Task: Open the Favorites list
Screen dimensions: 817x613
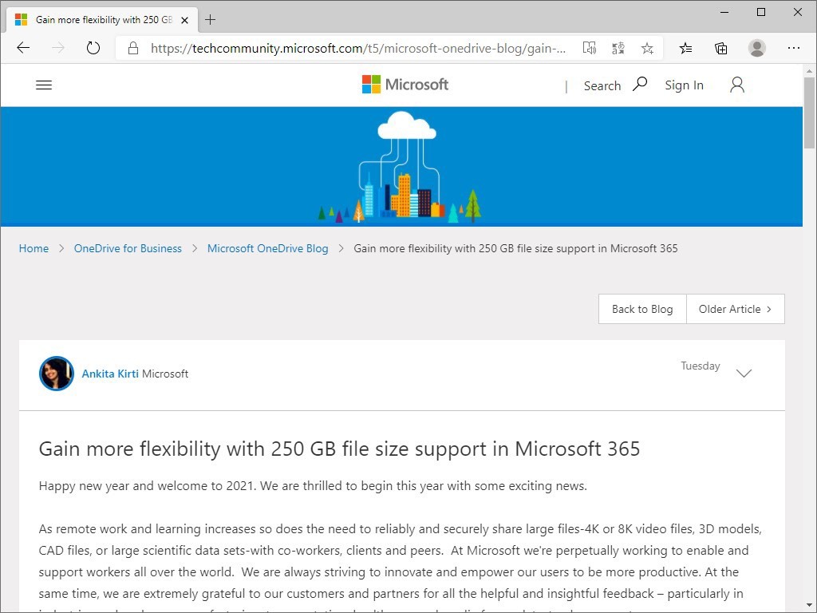Action: tap(685, 49)
